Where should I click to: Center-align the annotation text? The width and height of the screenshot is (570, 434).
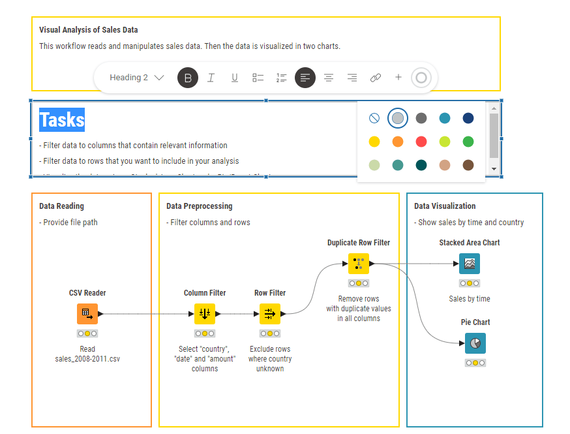tap(328, 78)
